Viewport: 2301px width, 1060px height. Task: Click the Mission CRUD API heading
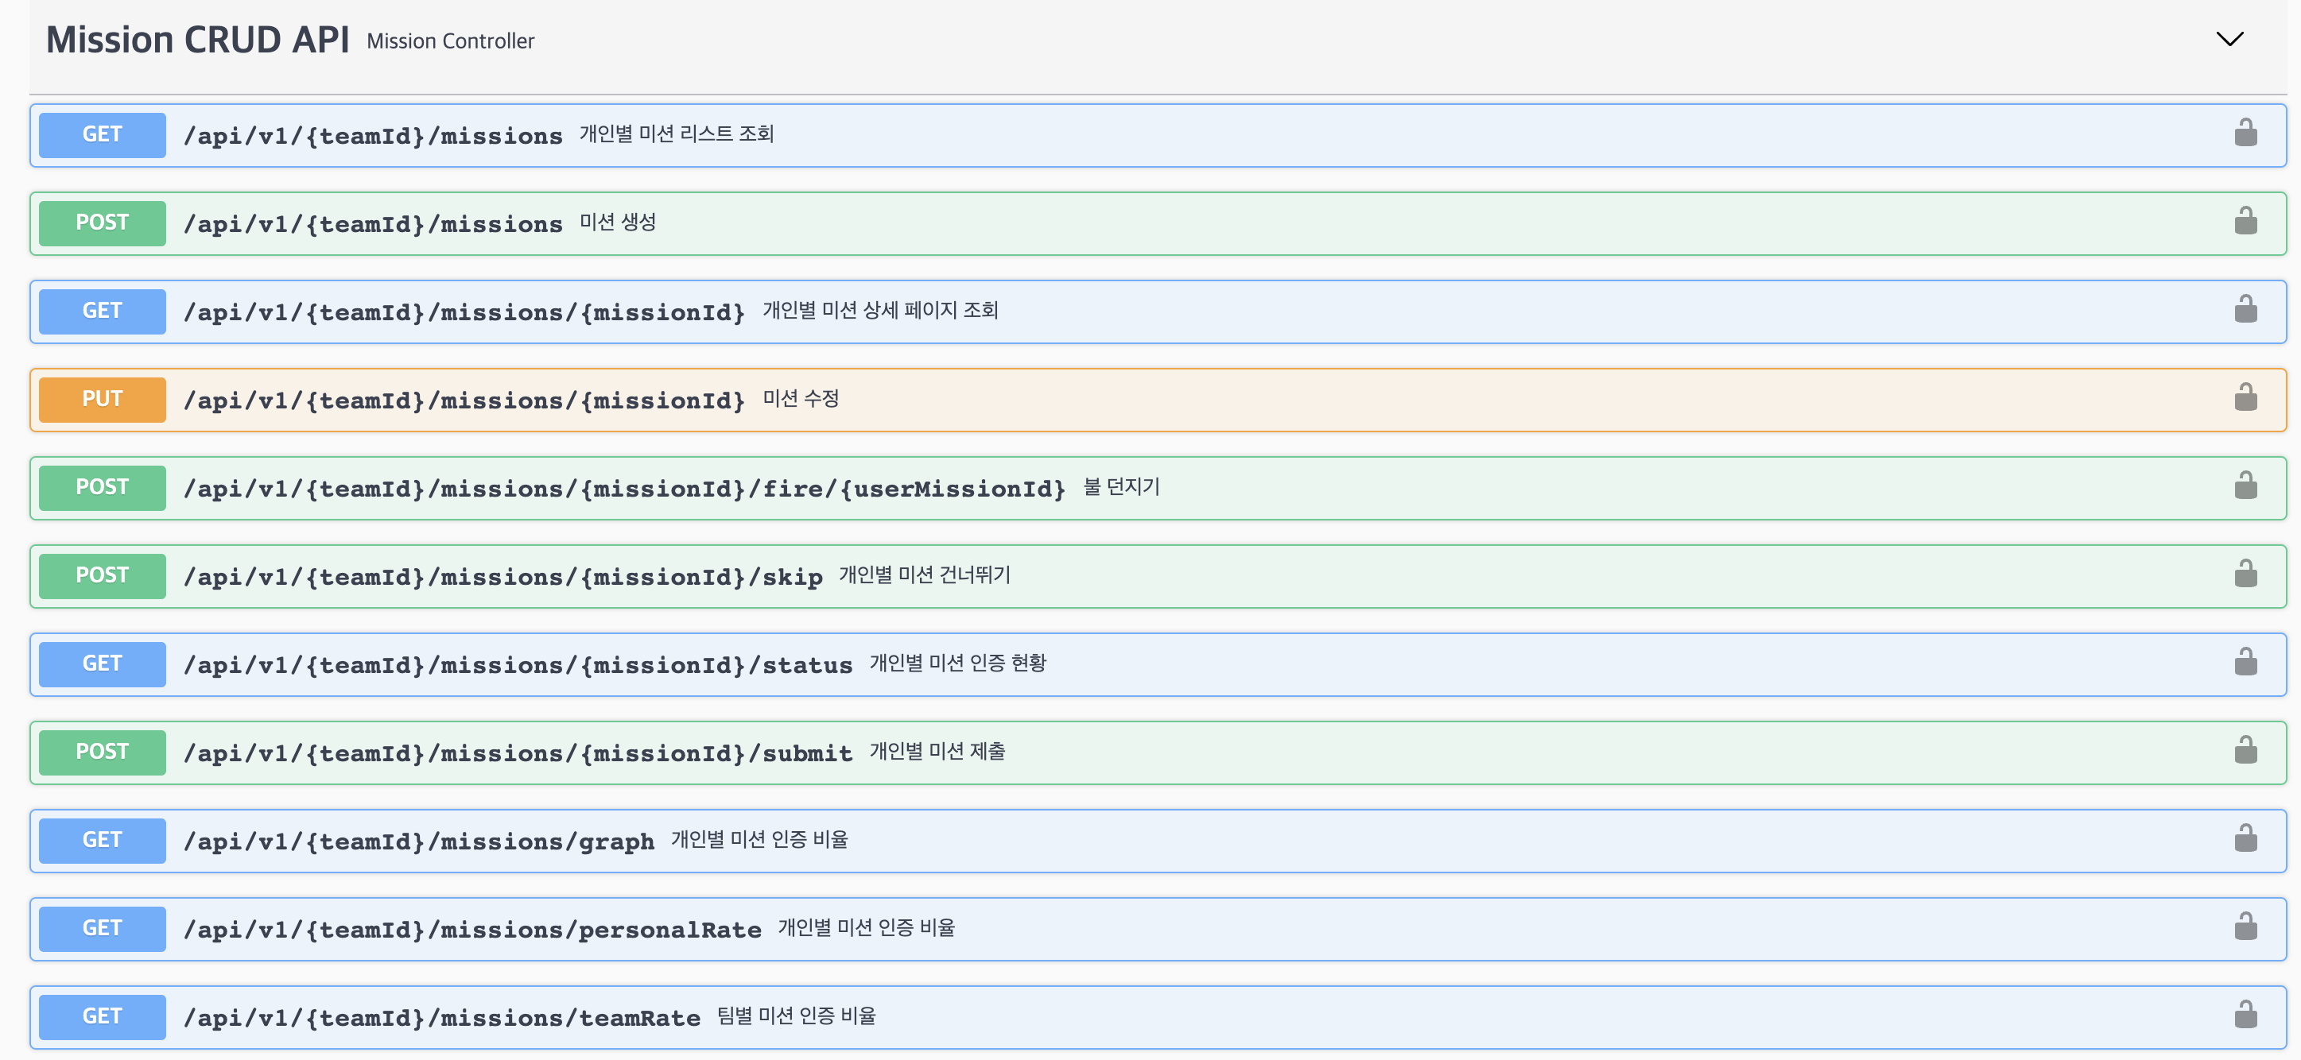[197, 41]
